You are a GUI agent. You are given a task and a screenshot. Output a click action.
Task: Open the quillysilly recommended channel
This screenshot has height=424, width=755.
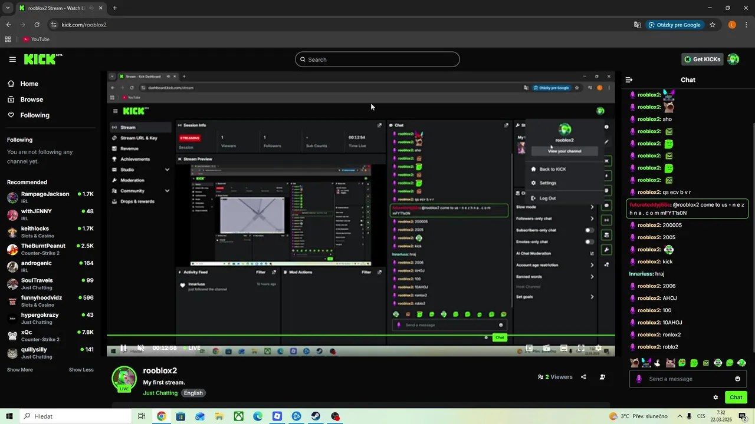[x=50, y=353]
